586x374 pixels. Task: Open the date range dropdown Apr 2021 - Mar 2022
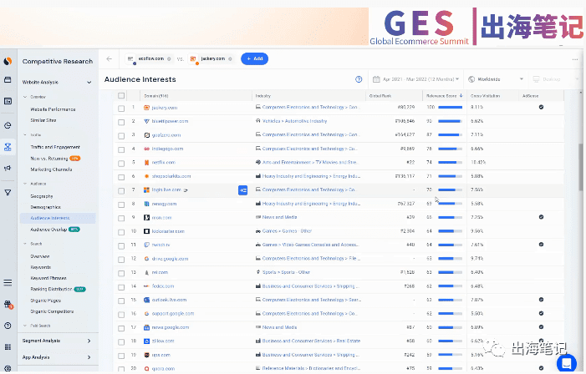[x=415, y=79]
